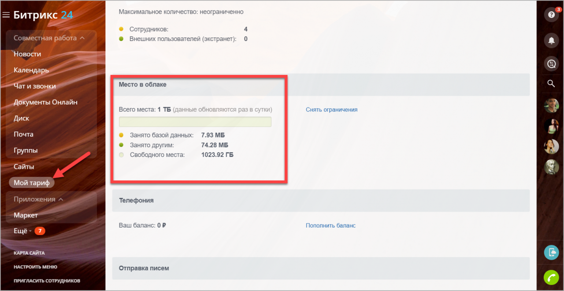Open Календарь in the left menu
Image resolution: width=564 pixels, height=291 pixels.
31,70
